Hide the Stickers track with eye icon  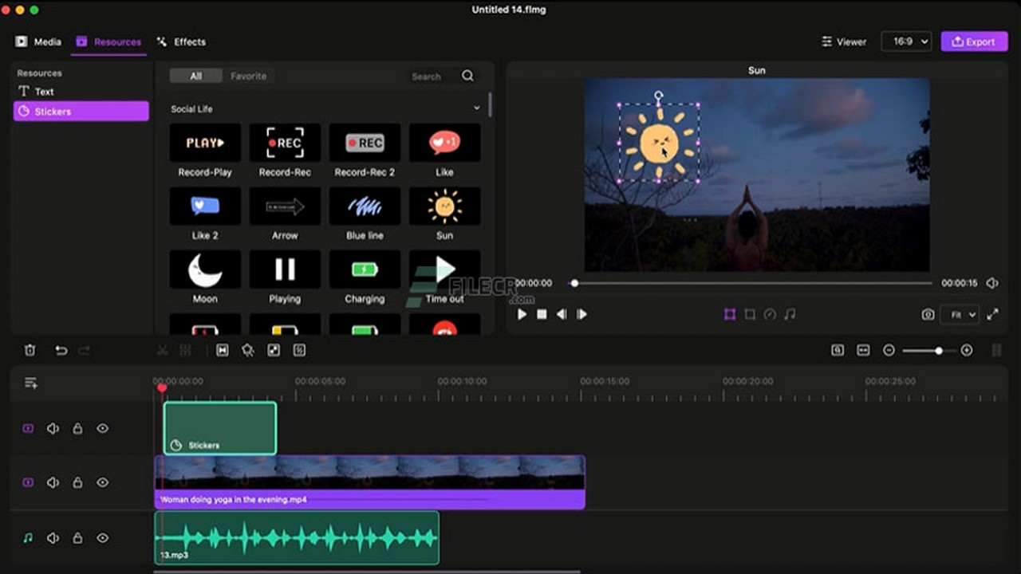point(103,428)
